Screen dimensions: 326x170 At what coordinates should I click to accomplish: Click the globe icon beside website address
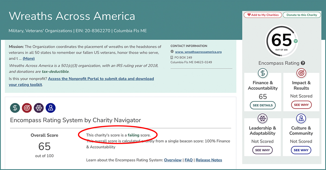click(x=172, y=52)
